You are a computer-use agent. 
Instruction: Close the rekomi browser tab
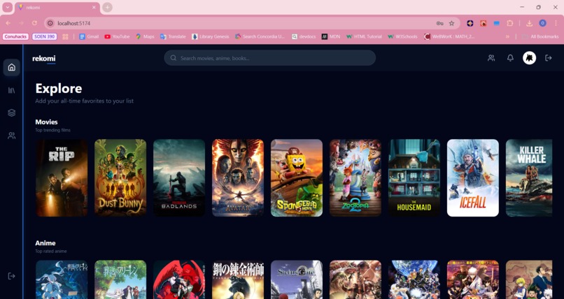point(94,7)
